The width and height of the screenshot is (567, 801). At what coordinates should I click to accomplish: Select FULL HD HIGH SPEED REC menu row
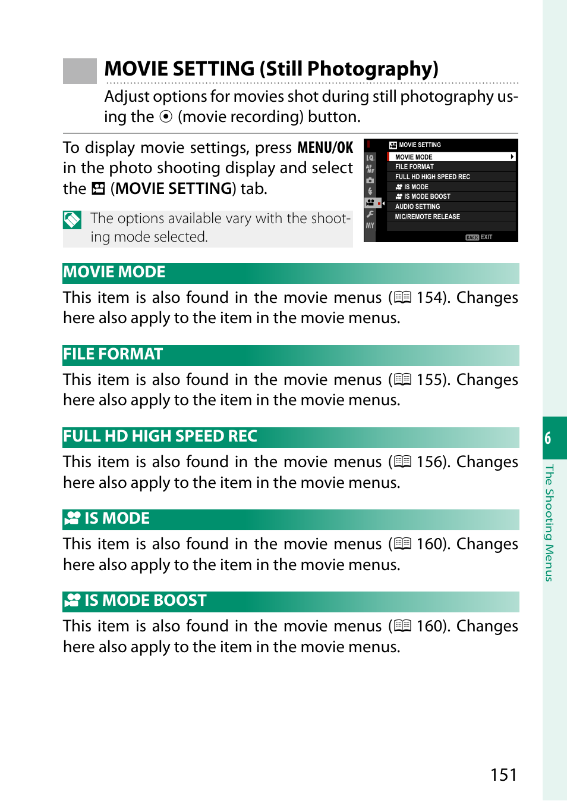tap(452, 177)
